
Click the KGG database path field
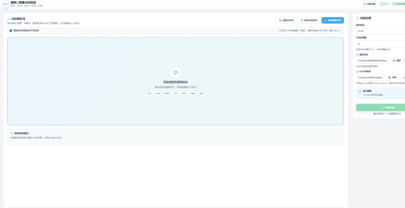(x=370, y=78)
